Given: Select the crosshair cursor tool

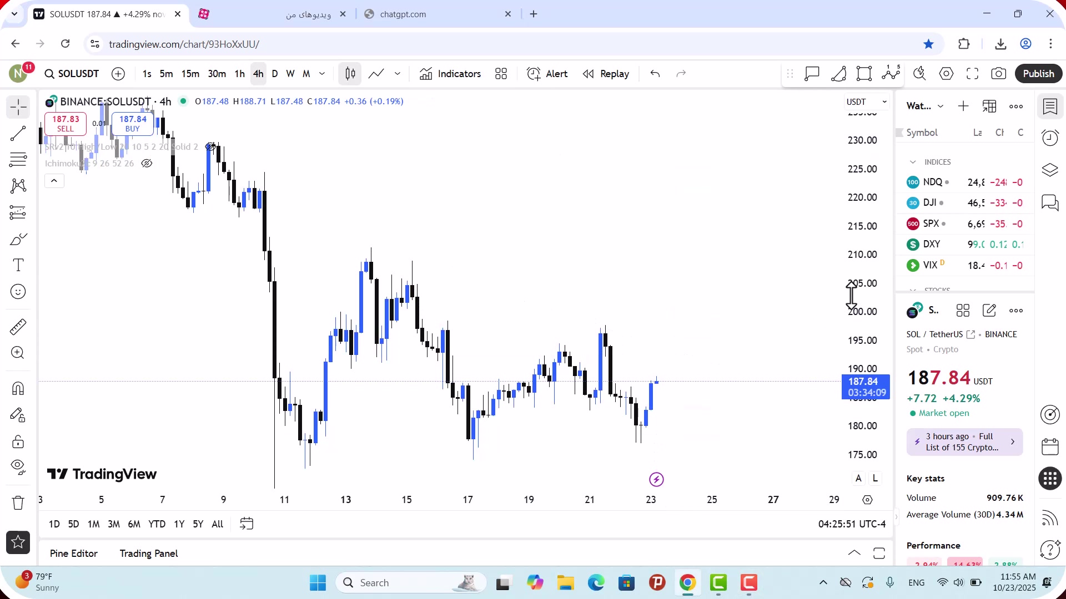Looking at the screenshot, I should [18, 107].
